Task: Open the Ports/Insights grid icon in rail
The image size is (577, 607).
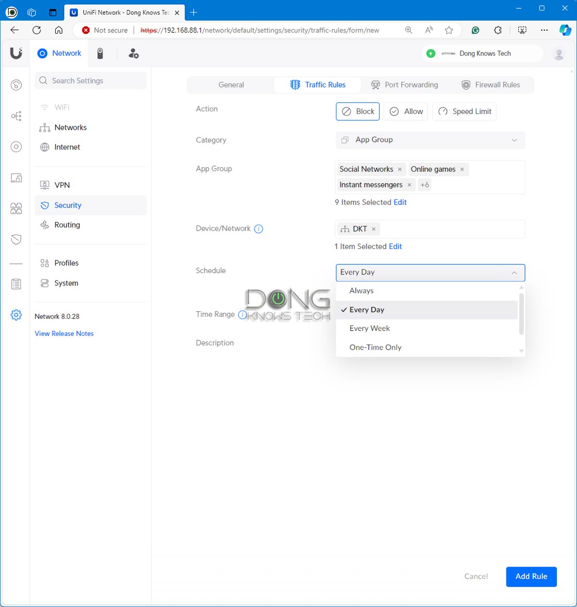Action: click(x=16, y=208)
